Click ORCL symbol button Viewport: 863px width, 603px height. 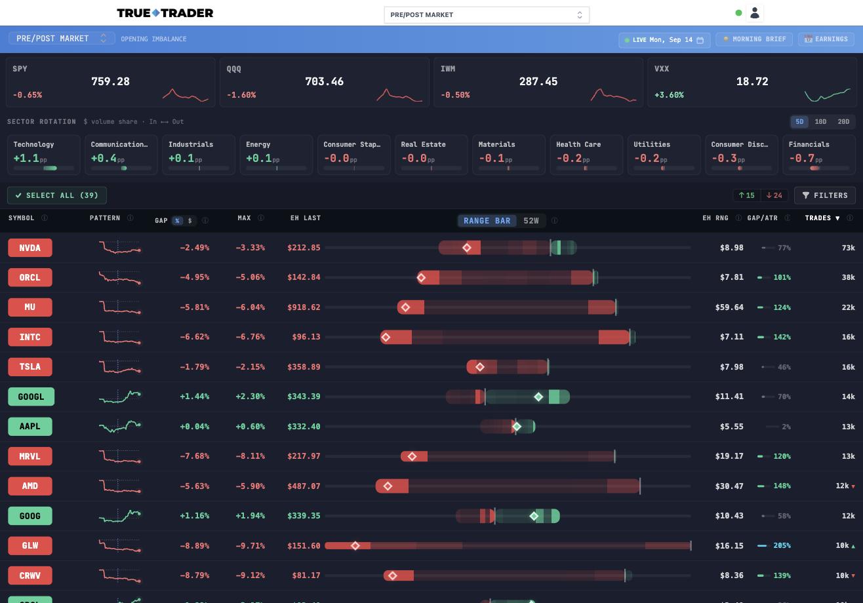click(x=30, y=277)
